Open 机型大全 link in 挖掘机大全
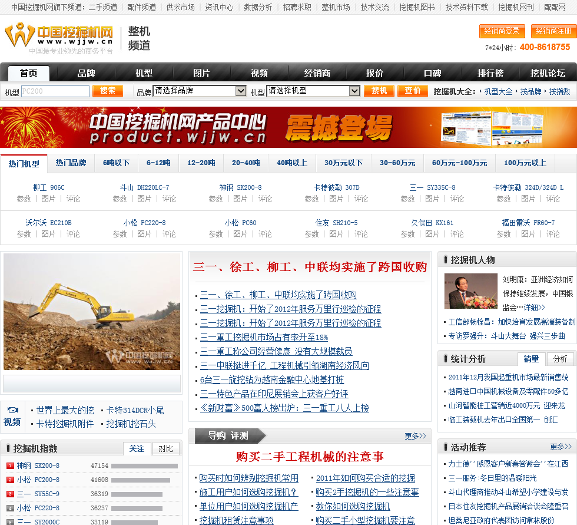577x525 pixels. (498, 91)
